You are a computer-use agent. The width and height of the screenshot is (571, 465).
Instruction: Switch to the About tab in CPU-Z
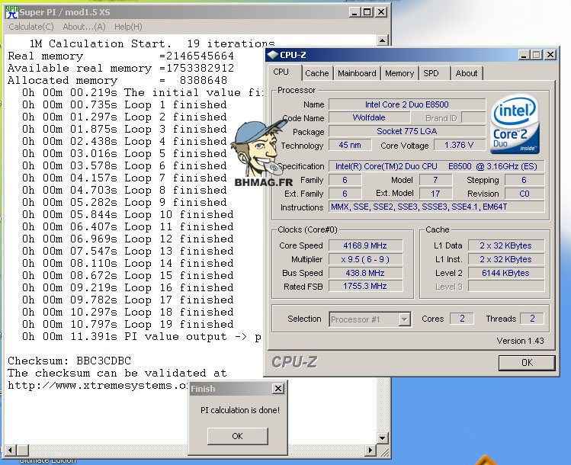point(467,73)
